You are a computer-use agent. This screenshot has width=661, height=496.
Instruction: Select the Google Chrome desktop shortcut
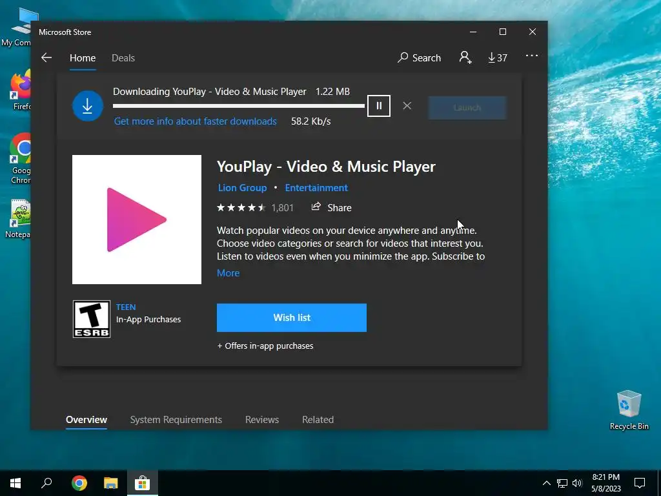pos(21,160)
